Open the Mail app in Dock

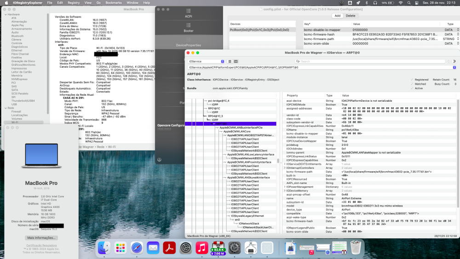[153, 248]
